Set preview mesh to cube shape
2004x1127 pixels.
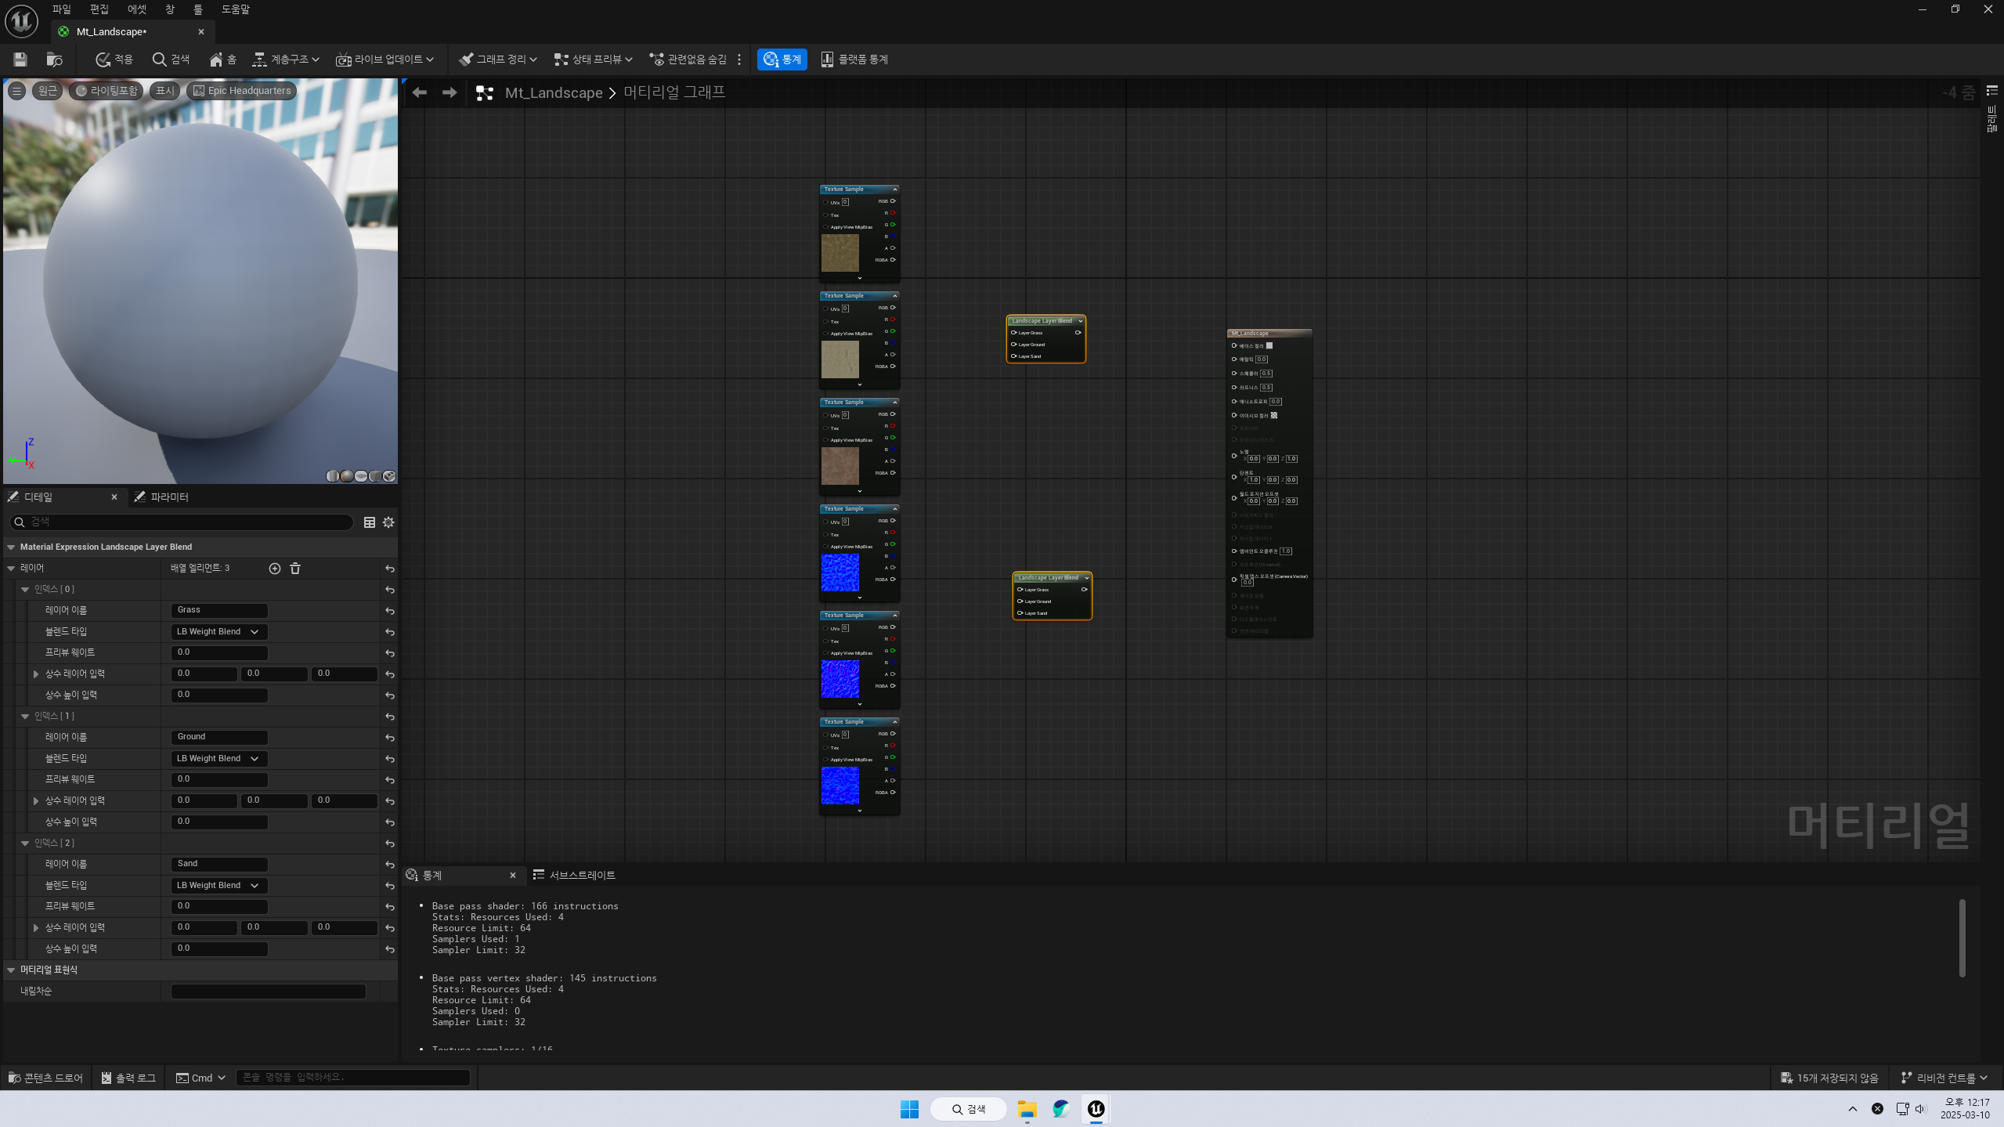pos(375,476)
